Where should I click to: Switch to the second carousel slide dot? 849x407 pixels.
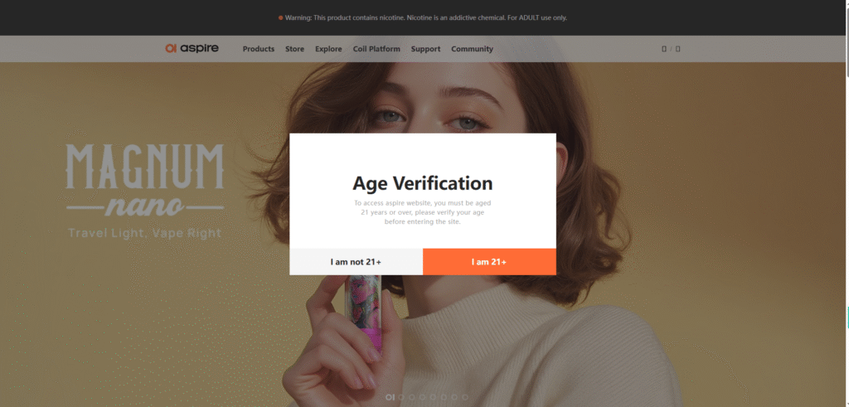pyautogui.click(x=402, y=398)
